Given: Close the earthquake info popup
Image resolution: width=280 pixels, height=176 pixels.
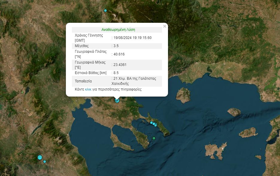Looking at the screenshot, I should [x=164, y=26].
